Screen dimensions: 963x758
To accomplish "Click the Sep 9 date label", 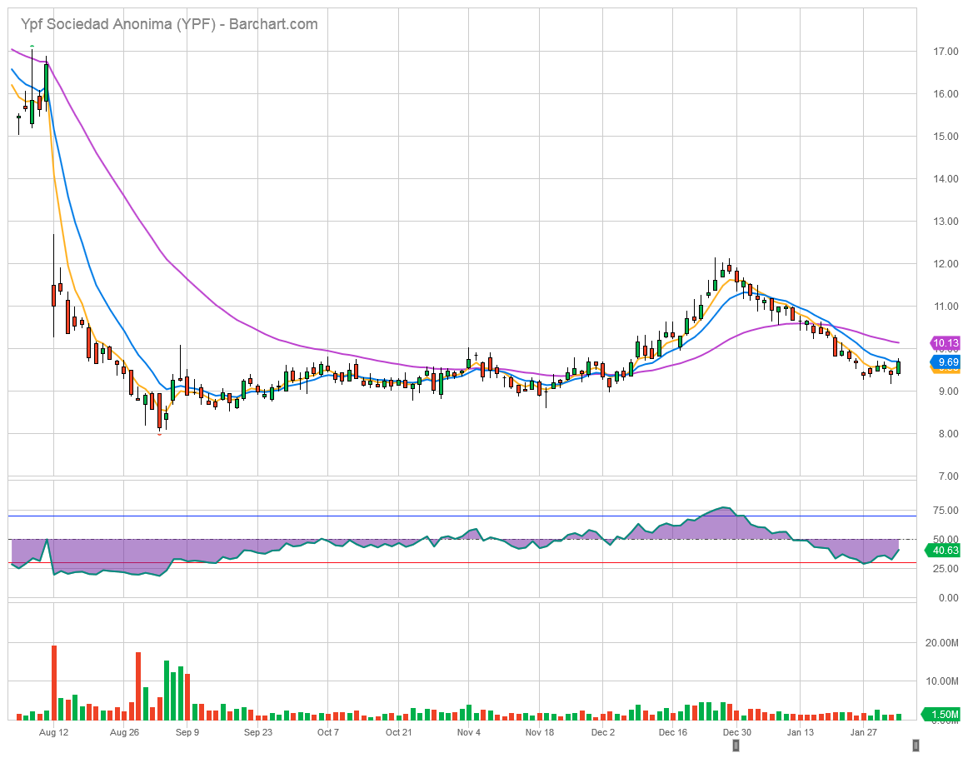I will (x=187, y=732).
